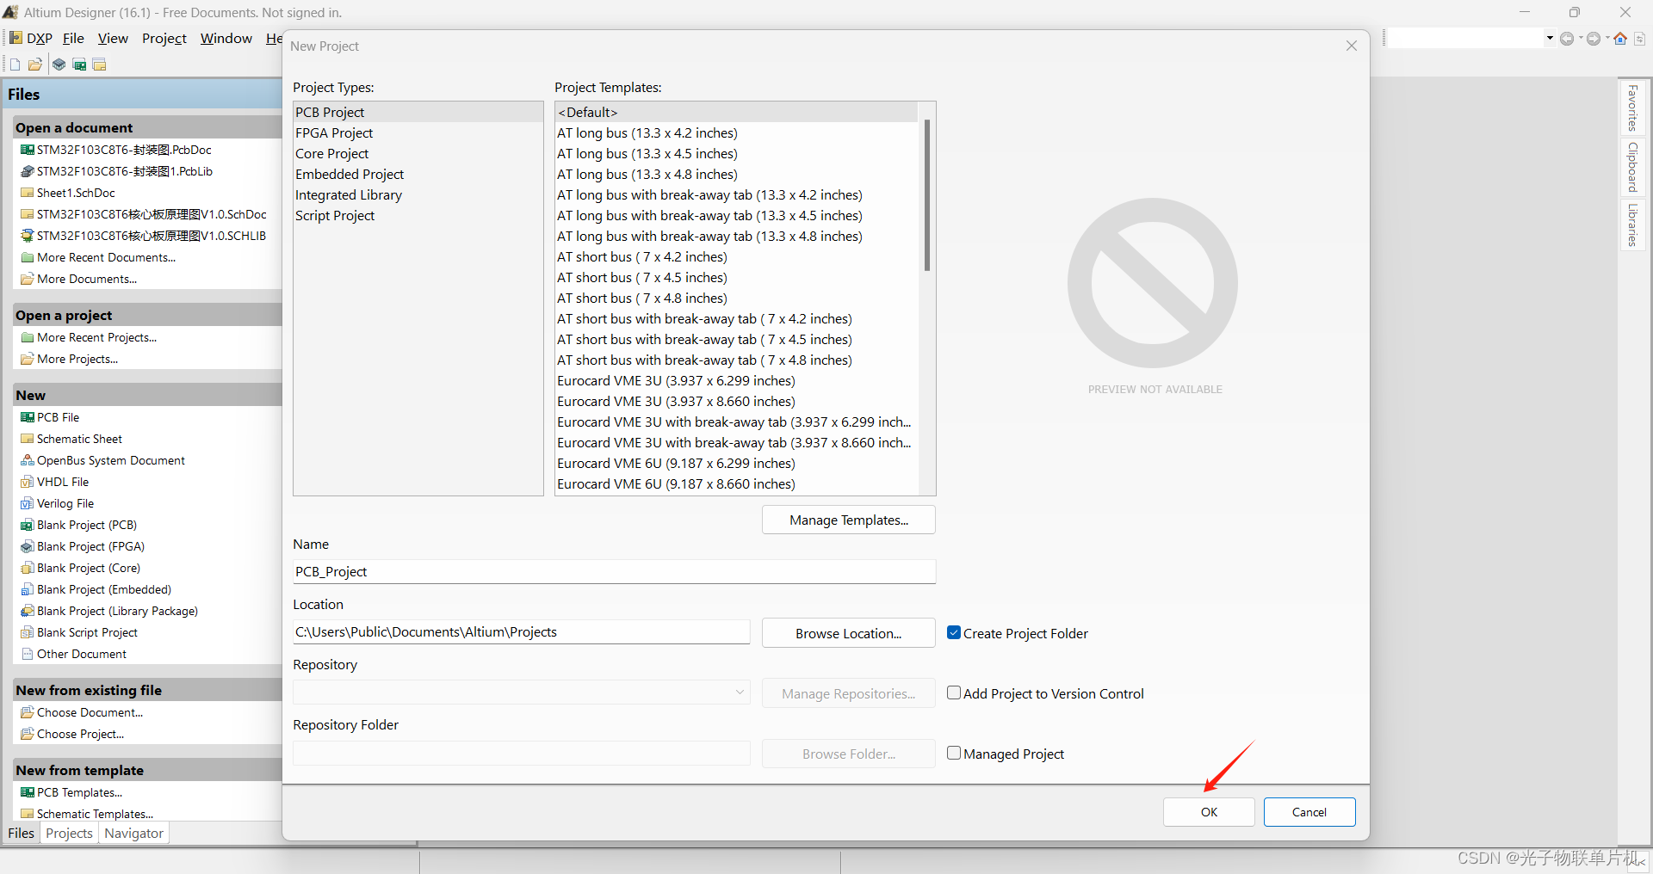The image size is (1653, 874).
Task: Click the Location path input field
Action: [x=522, y=631]
